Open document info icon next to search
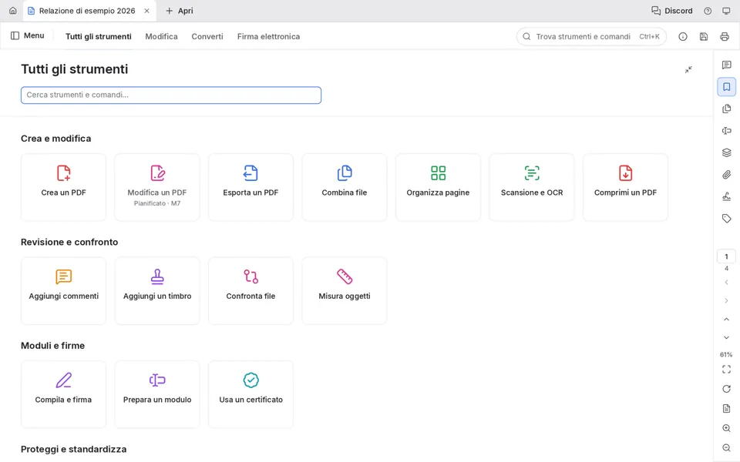 click(x=683, y=36)
